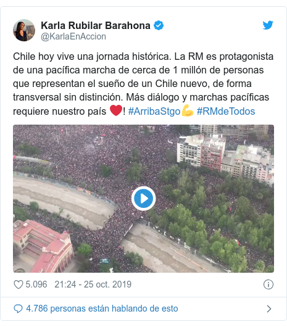The image size is (287, 327).
Task: Click the name Karla Rubilar Barahona
Action: coord(96,25)
